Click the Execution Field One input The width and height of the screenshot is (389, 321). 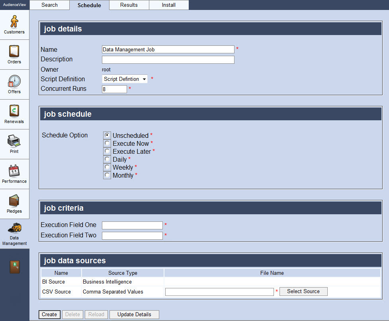click(132, 225)
